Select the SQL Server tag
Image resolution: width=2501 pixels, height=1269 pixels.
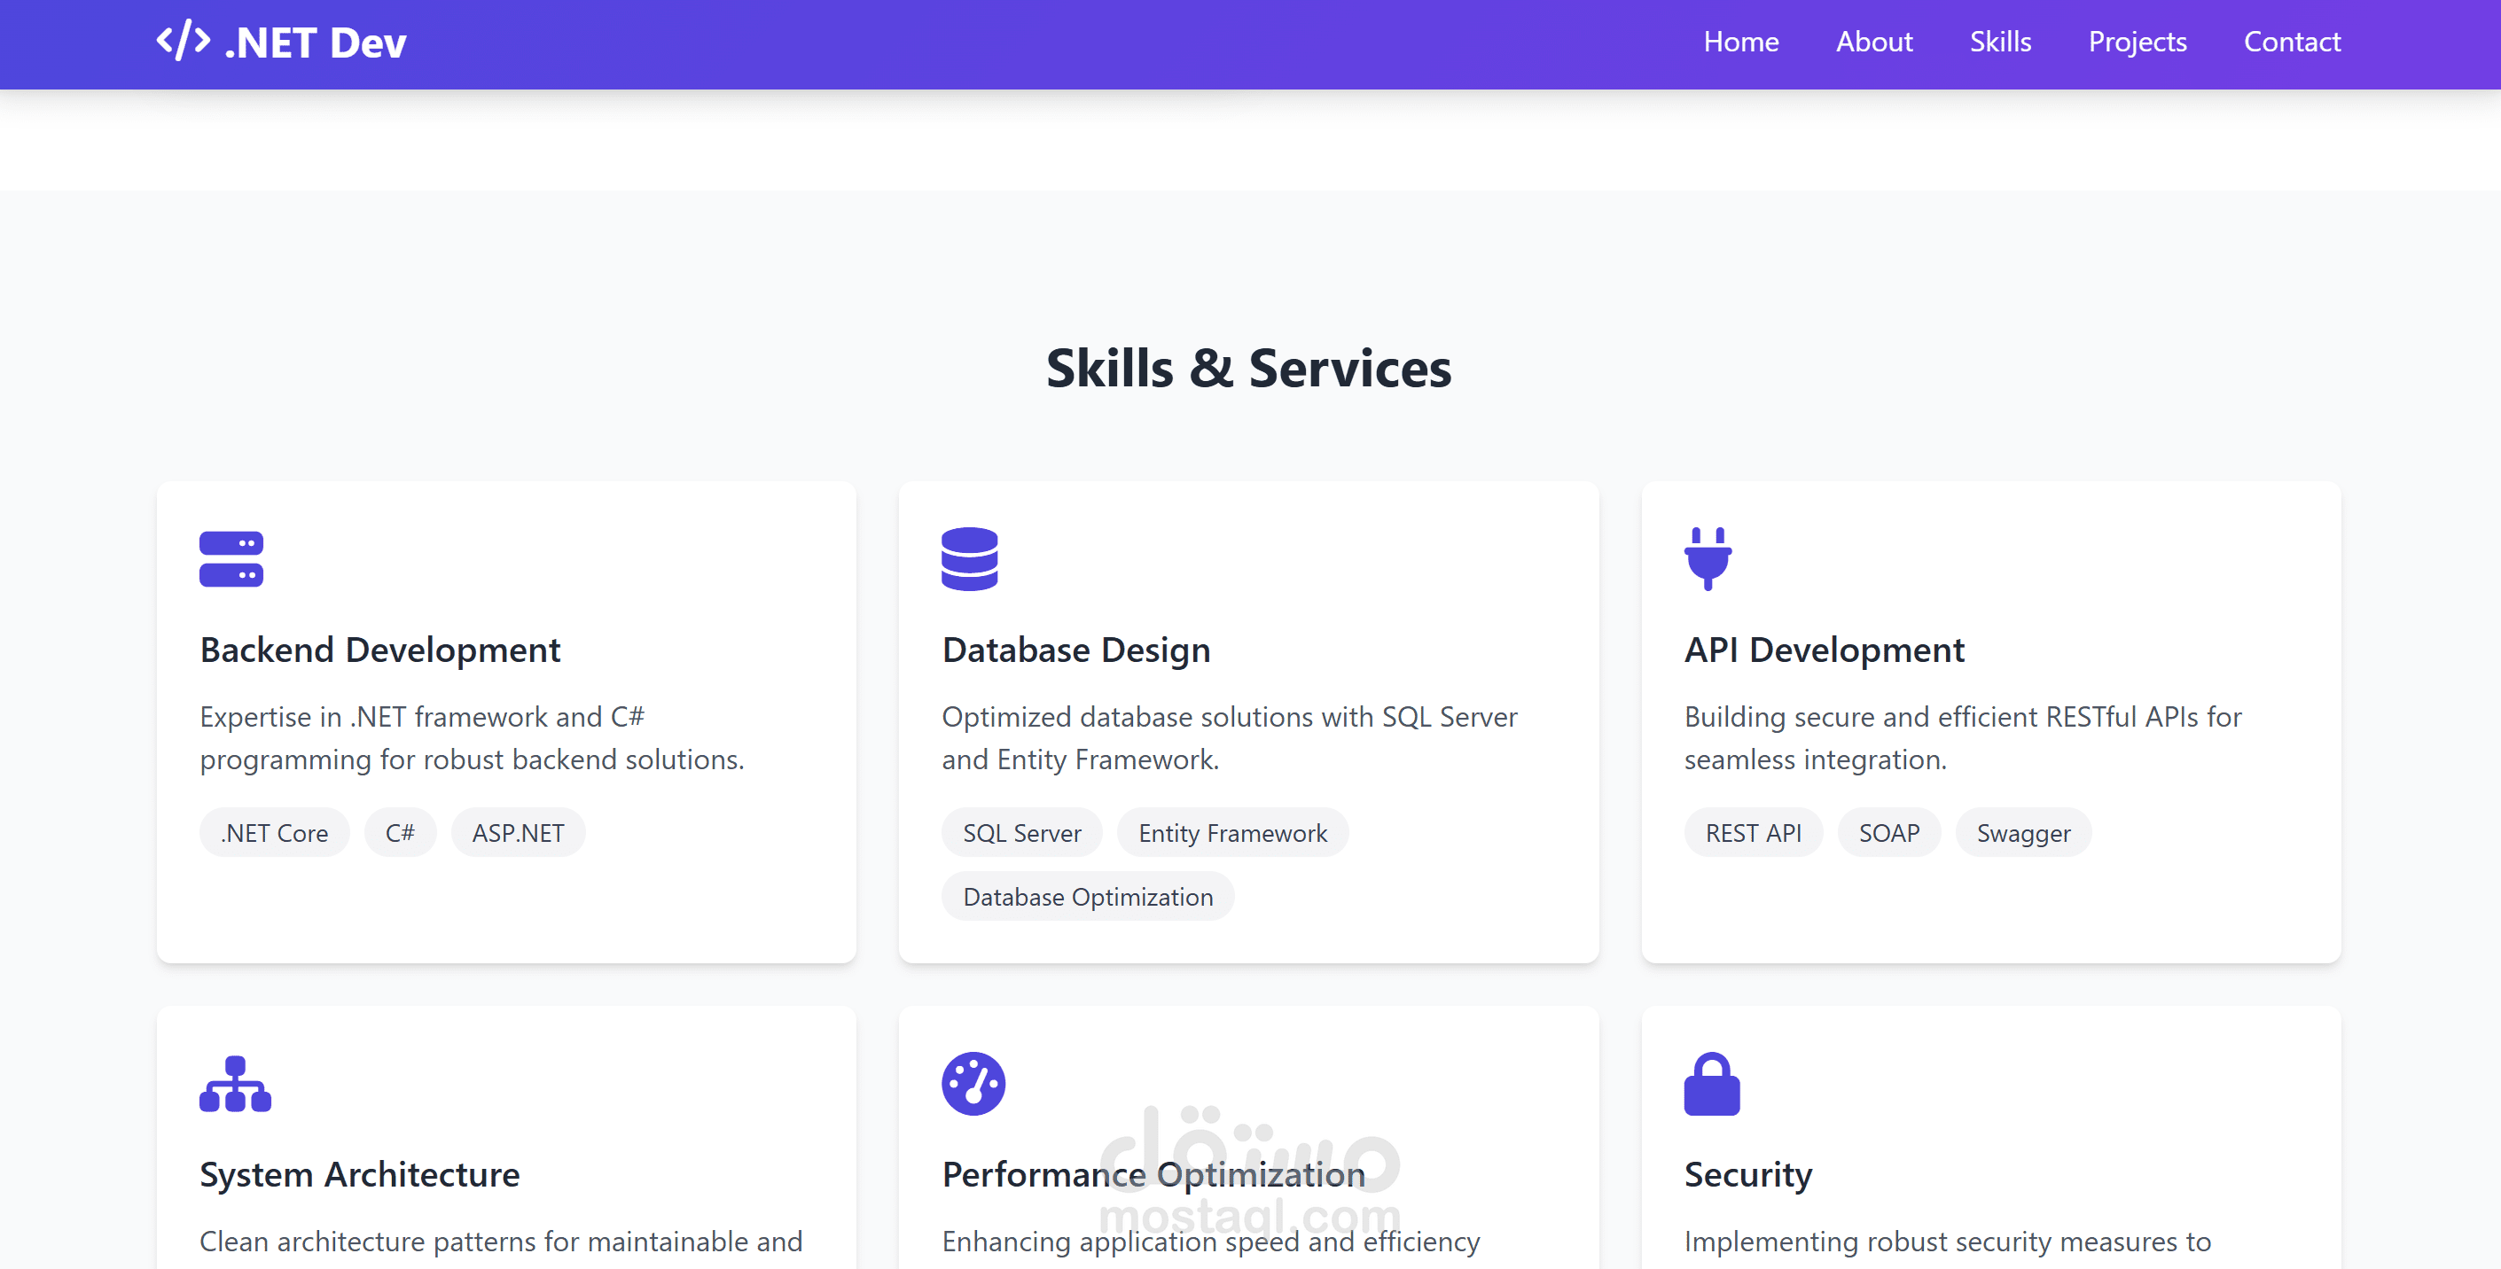tap(1021, 832)
